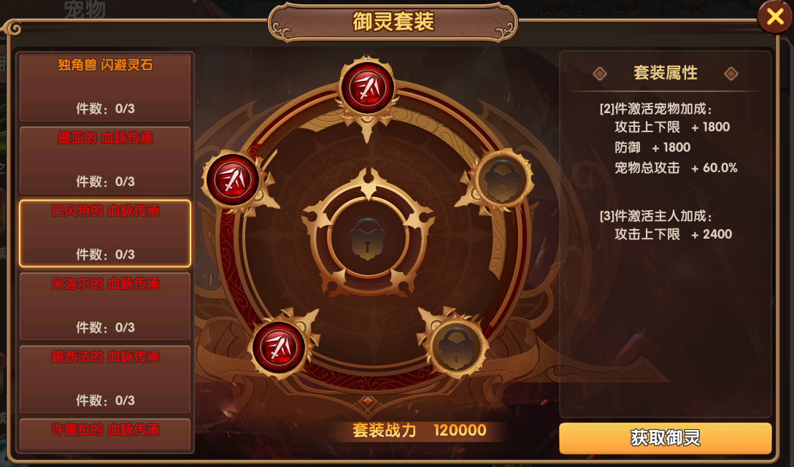Choose 米迦尔的 血脉传承 set
Viewport: 794px width, 467px height.
click(105, 306)
